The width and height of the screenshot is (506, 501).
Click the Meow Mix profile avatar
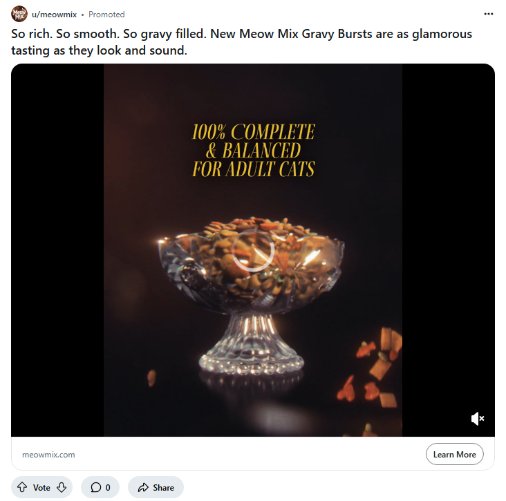(19, 14)
